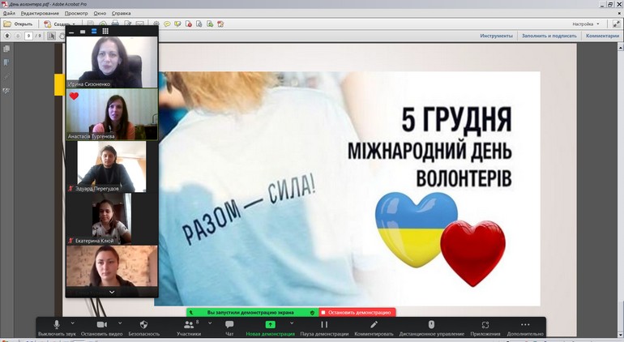
Task: Expand video options arrow beside the camera
Action: [120, 323]
